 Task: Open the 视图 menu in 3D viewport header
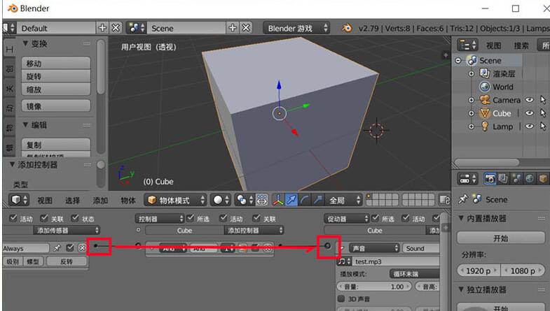click(x=45, y=201)
